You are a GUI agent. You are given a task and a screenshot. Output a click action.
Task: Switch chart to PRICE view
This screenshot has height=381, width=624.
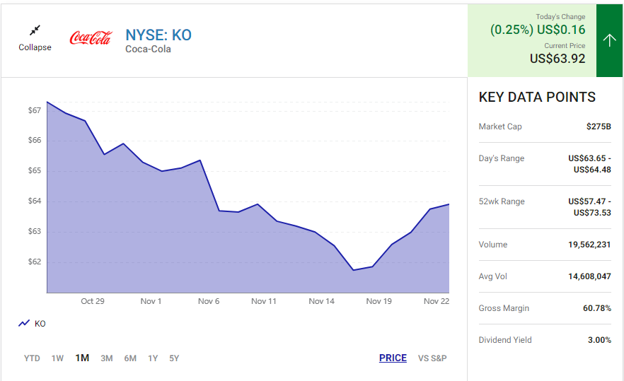[393, 358]
